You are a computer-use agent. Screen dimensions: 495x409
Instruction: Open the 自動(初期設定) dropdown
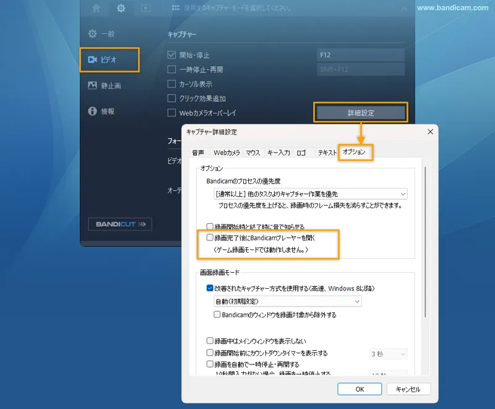(x=288, y=301)
